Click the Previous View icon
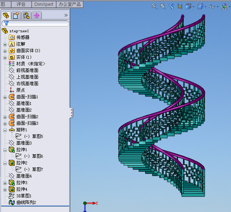The image size is (231, 212). pos(171,6)
